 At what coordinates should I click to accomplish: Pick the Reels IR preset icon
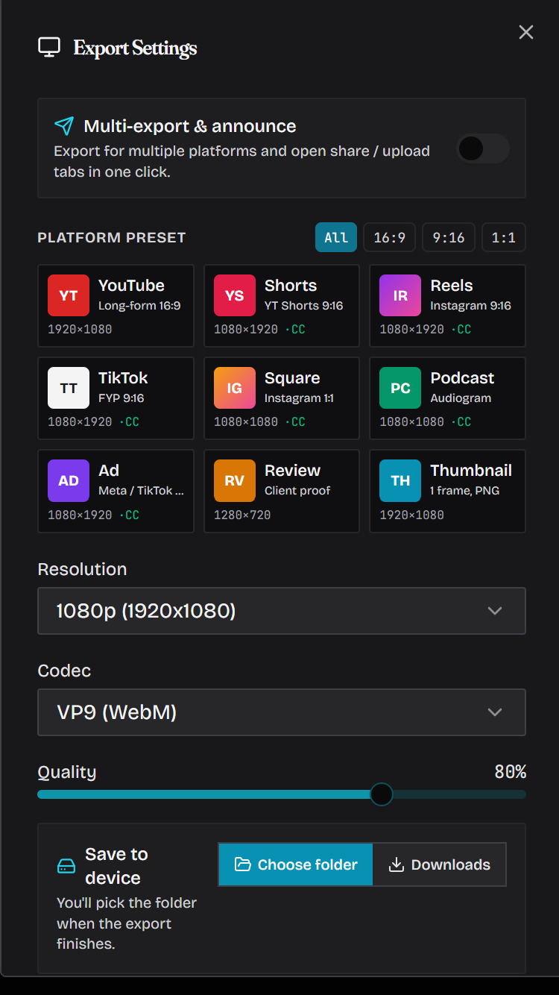pos(400,295)
